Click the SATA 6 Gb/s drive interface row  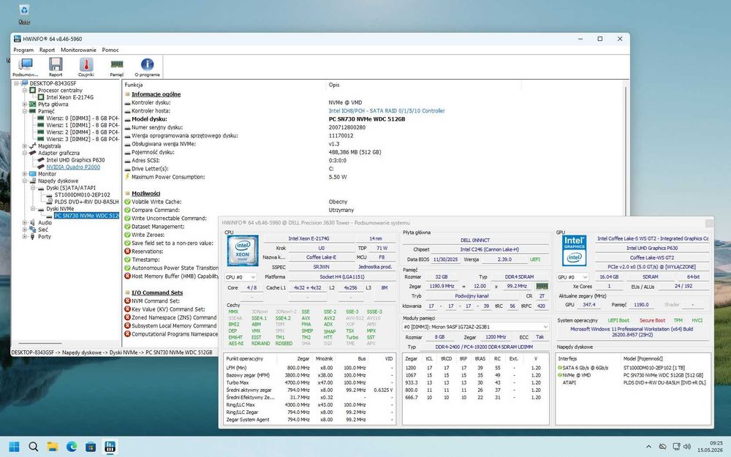pyautogui.click(x=632, y=368)
